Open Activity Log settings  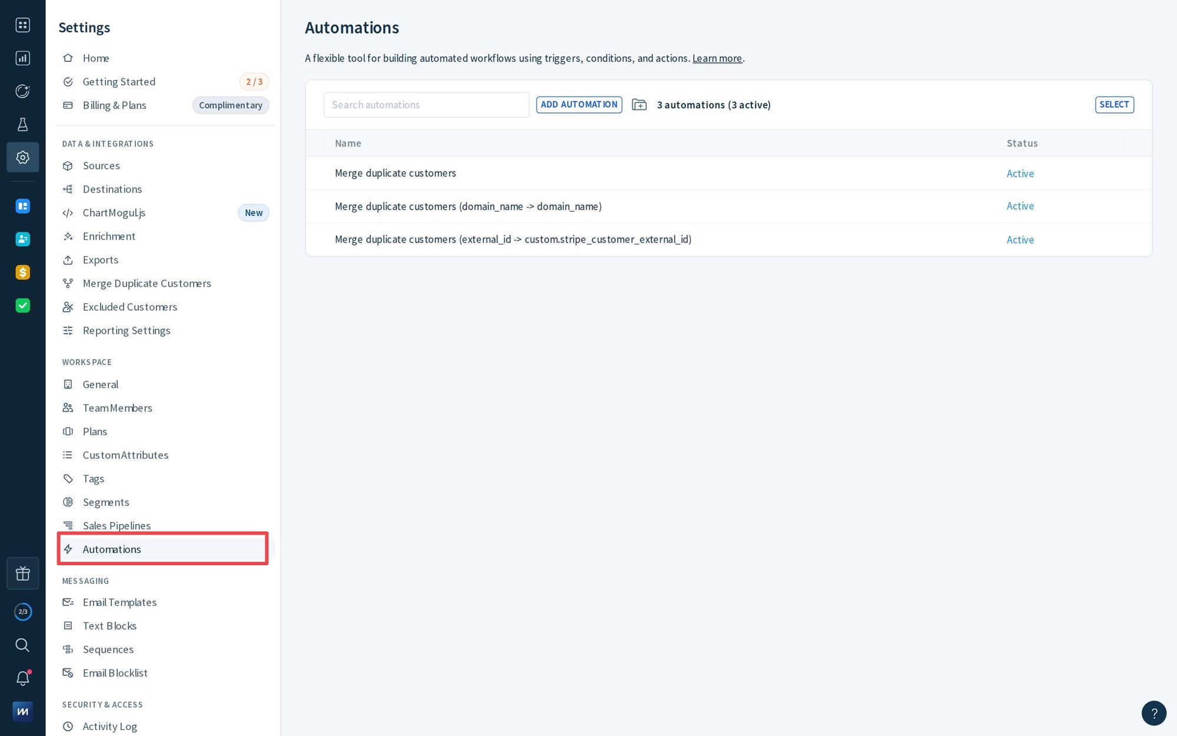(165, 726)
